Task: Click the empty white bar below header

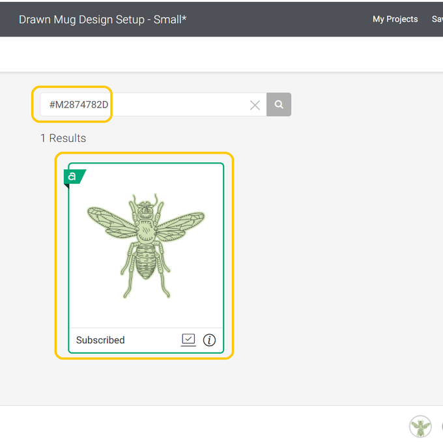Action: pos(221,54)
